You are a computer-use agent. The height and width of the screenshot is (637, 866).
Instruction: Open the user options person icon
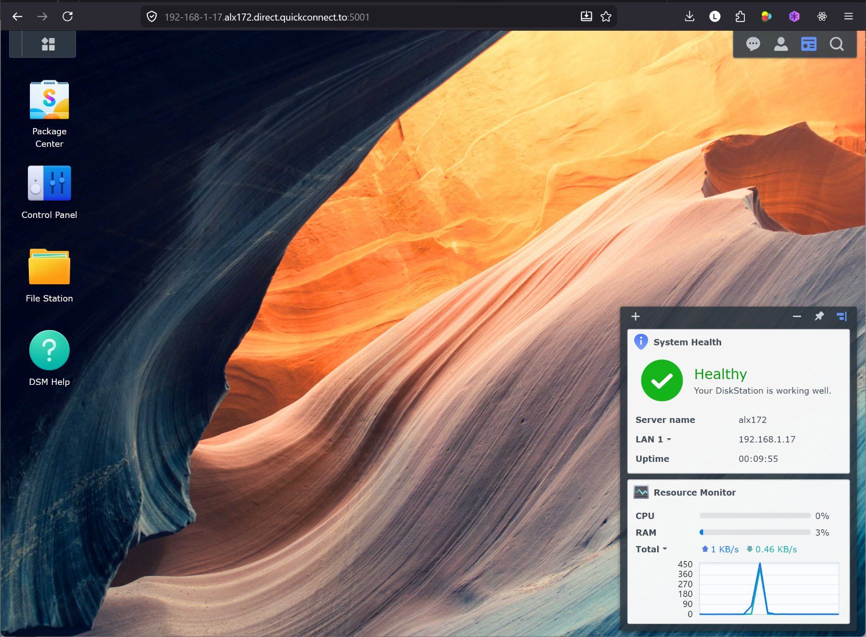(x=781, y=44)
